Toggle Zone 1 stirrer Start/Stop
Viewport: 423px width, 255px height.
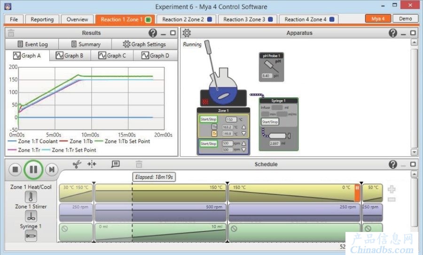208,143
